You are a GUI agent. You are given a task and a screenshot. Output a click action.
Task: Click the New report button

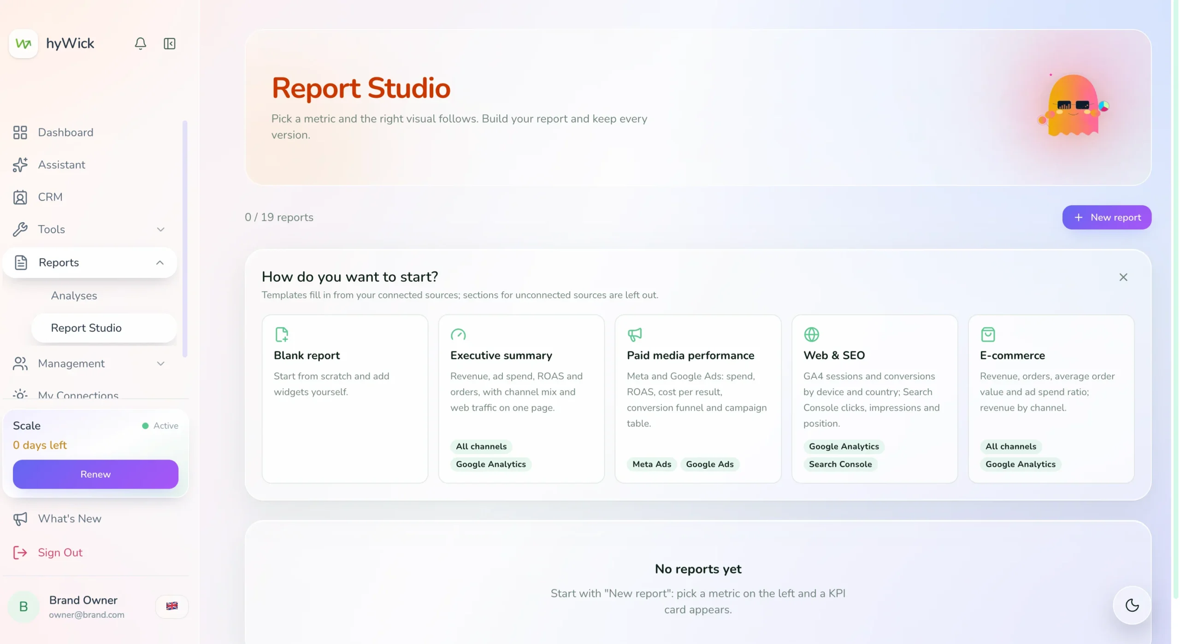1106,217
